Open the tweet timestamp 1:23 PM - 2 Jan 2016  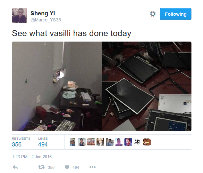pos(32,157)
